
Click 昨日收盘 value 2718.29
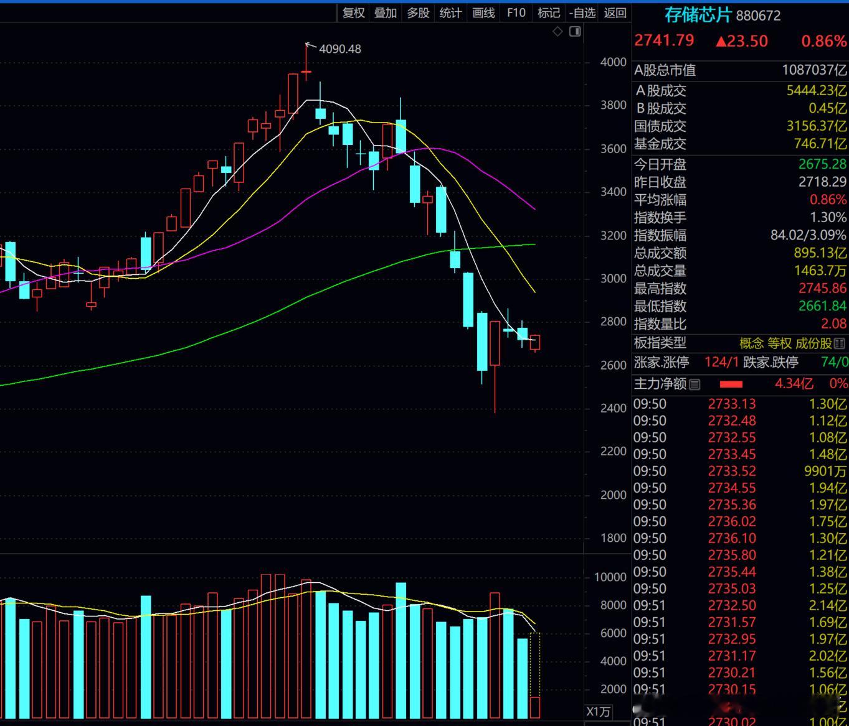823,182
